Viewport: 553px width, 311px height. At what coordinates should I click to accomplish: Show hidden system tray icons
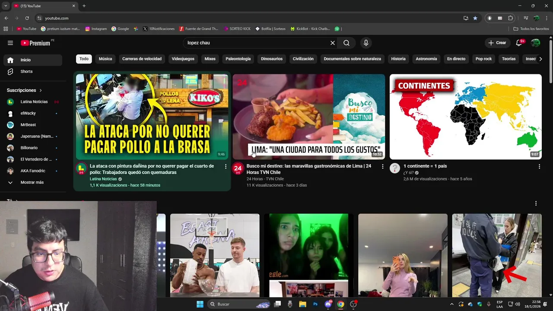[x=452, y=304]
